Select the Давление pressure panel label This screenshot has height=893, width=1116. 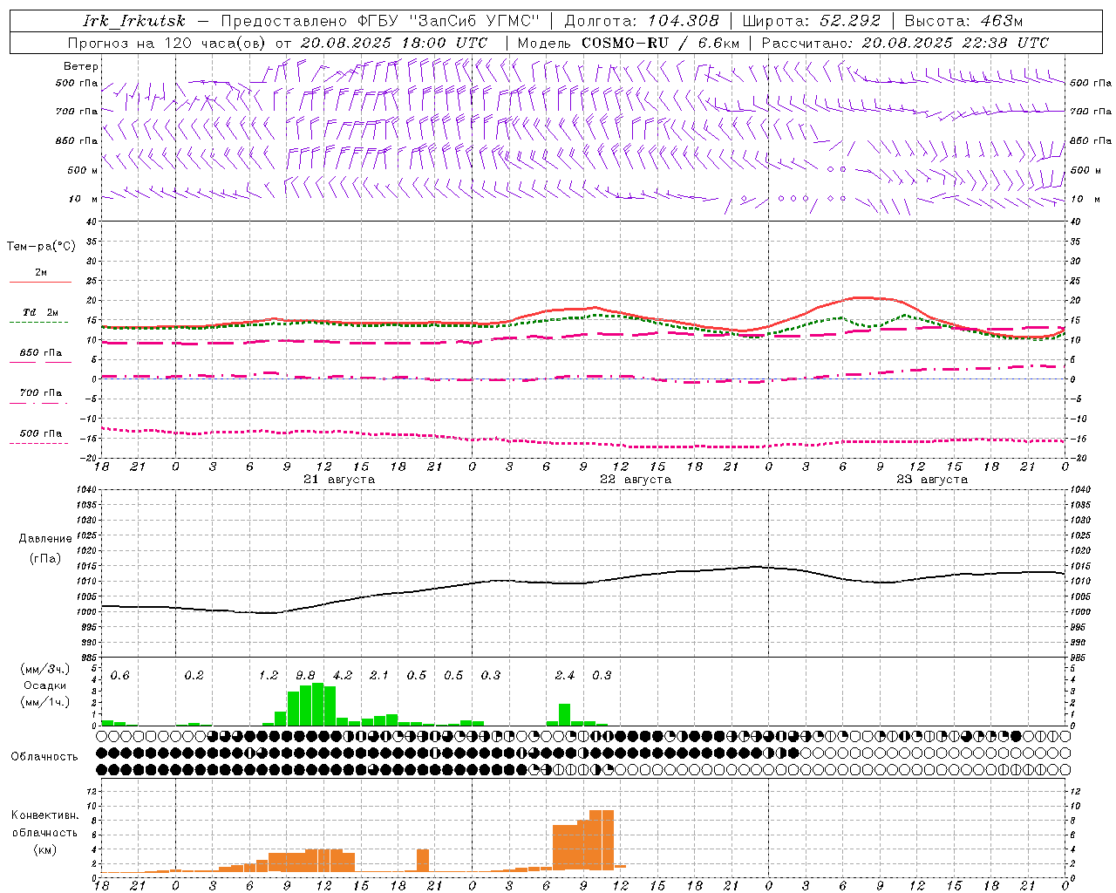pos(45,539)
